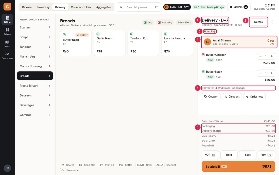Click the Deliver to address line
The height and width of the screenshot is (175, 279).
coord(238,88)
